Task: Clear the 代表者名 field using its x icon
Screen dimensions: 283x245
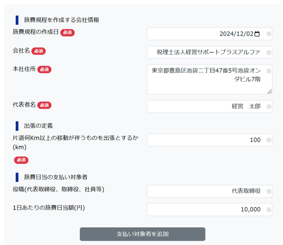Action: click(x=269, y=107)
